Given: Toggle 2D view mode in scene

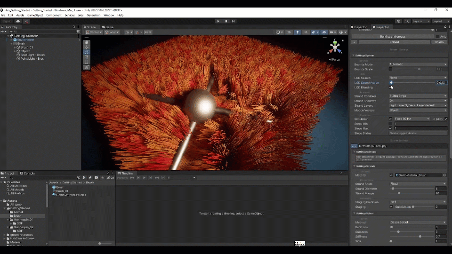Looking at the screenshot, I should [x=290, y=32].
